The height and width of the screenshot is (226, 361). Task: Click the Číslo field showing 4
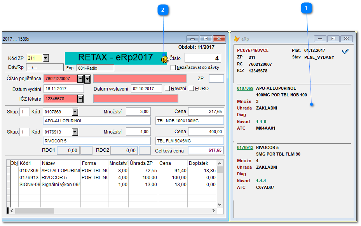point(203,58)
